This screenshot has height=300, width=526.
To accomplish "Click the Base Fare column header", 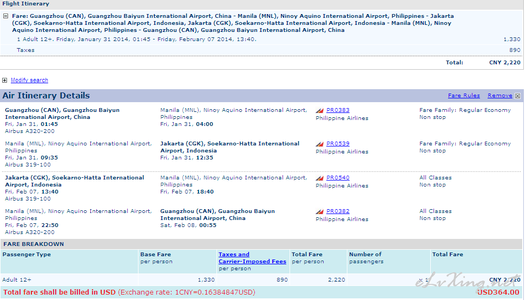I will pos(156,258).
